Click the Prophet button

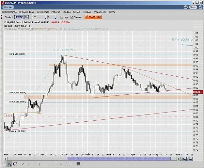pyautogui.click(x=8, y=7)
